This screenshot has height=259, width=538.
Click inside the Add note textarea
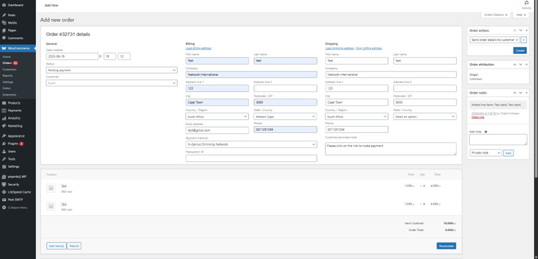point(498,140)
